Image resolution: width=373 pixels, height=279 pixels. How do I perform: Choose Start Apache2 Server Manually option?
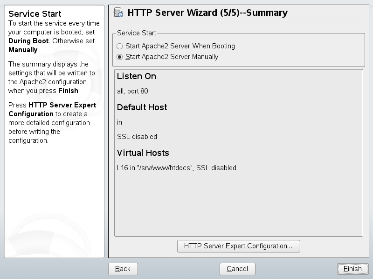click(120, 57)
